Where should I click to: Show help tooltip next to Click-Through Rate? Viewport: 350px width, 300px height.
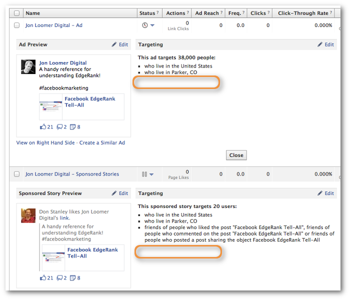(331, 12)
